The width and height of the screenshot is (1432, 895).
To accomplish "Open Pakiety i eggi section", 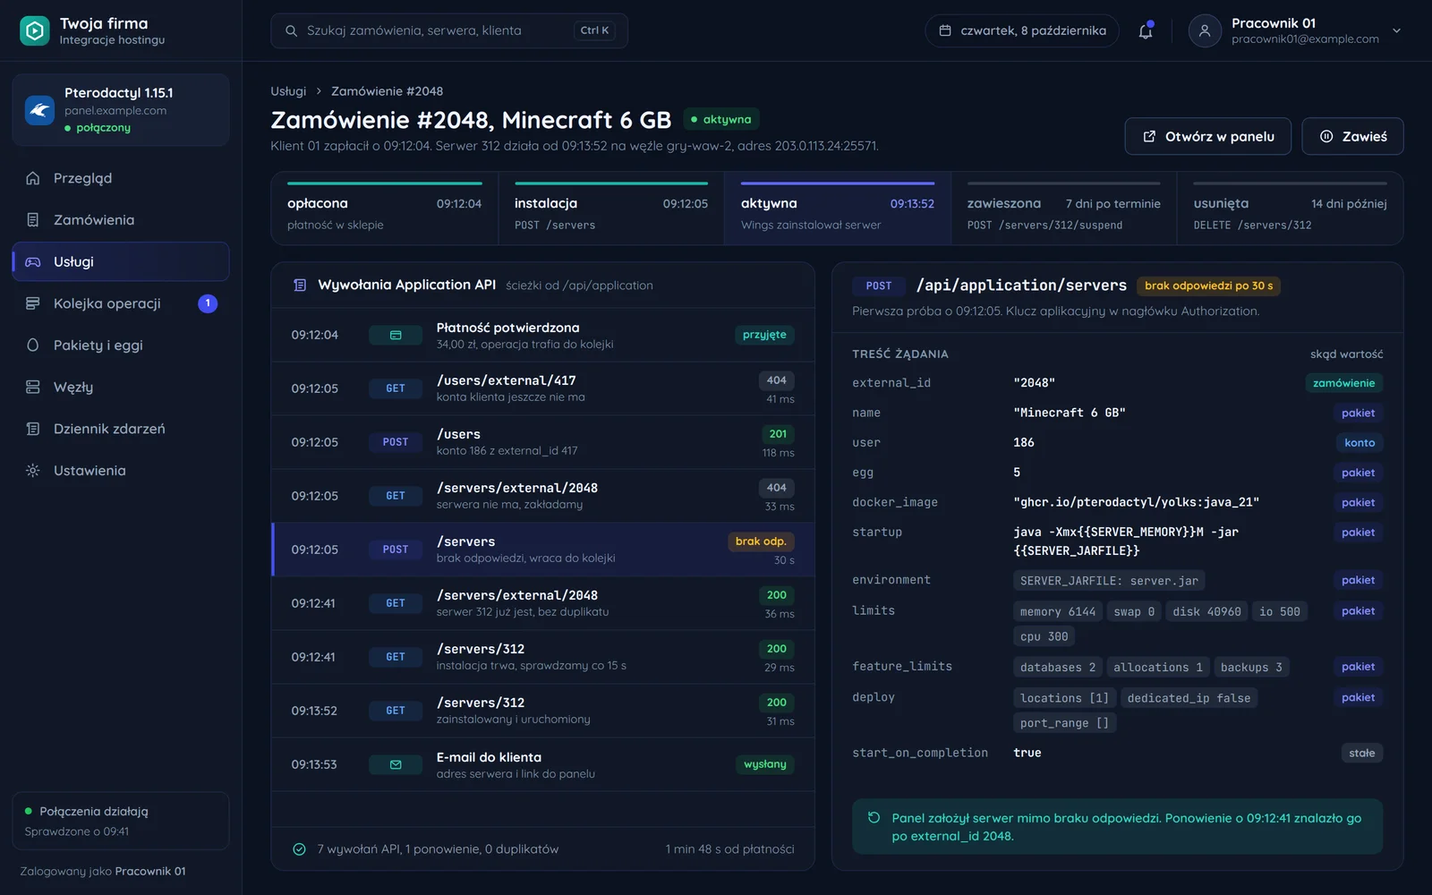I will (121, 345).
